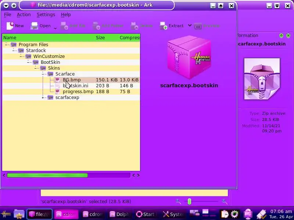Click the BG.bmp image file icon

[58, 80]
